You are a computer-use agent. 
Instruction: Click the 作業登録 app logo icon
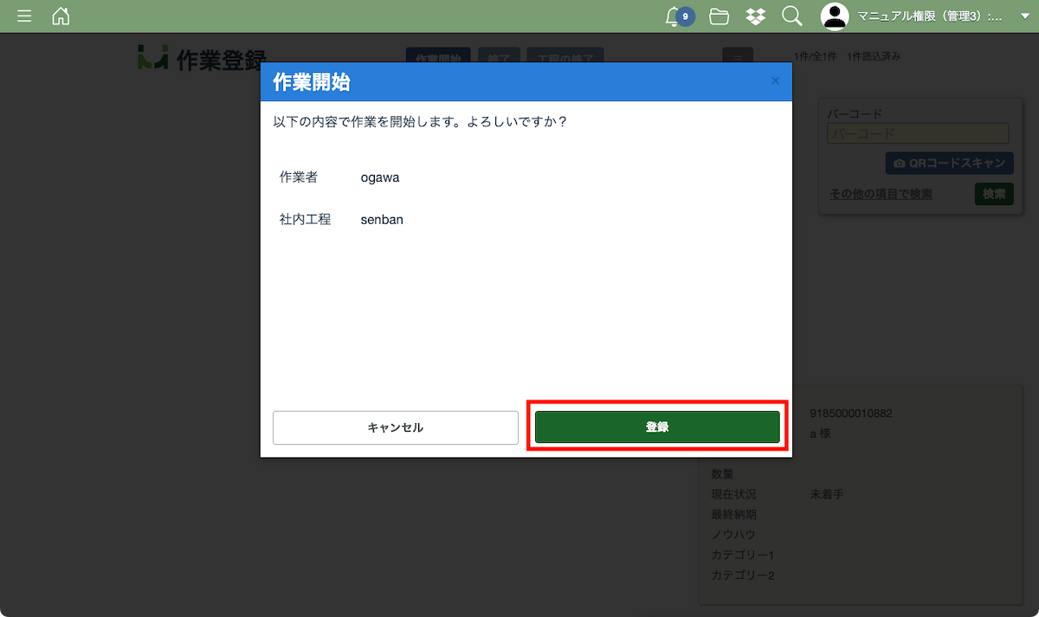click(152, 58)
